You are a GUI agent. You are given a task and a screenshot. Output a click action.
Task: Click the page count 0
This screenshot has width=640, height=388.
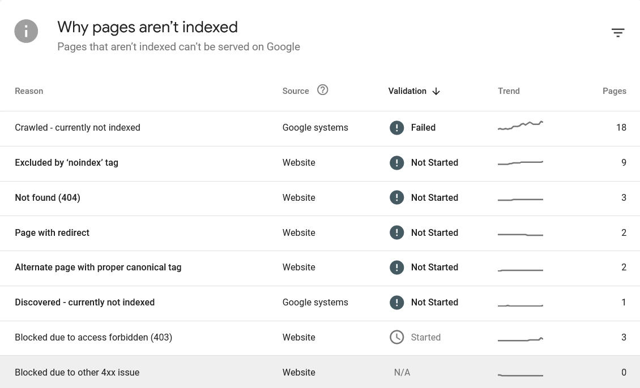click(624, 373)
